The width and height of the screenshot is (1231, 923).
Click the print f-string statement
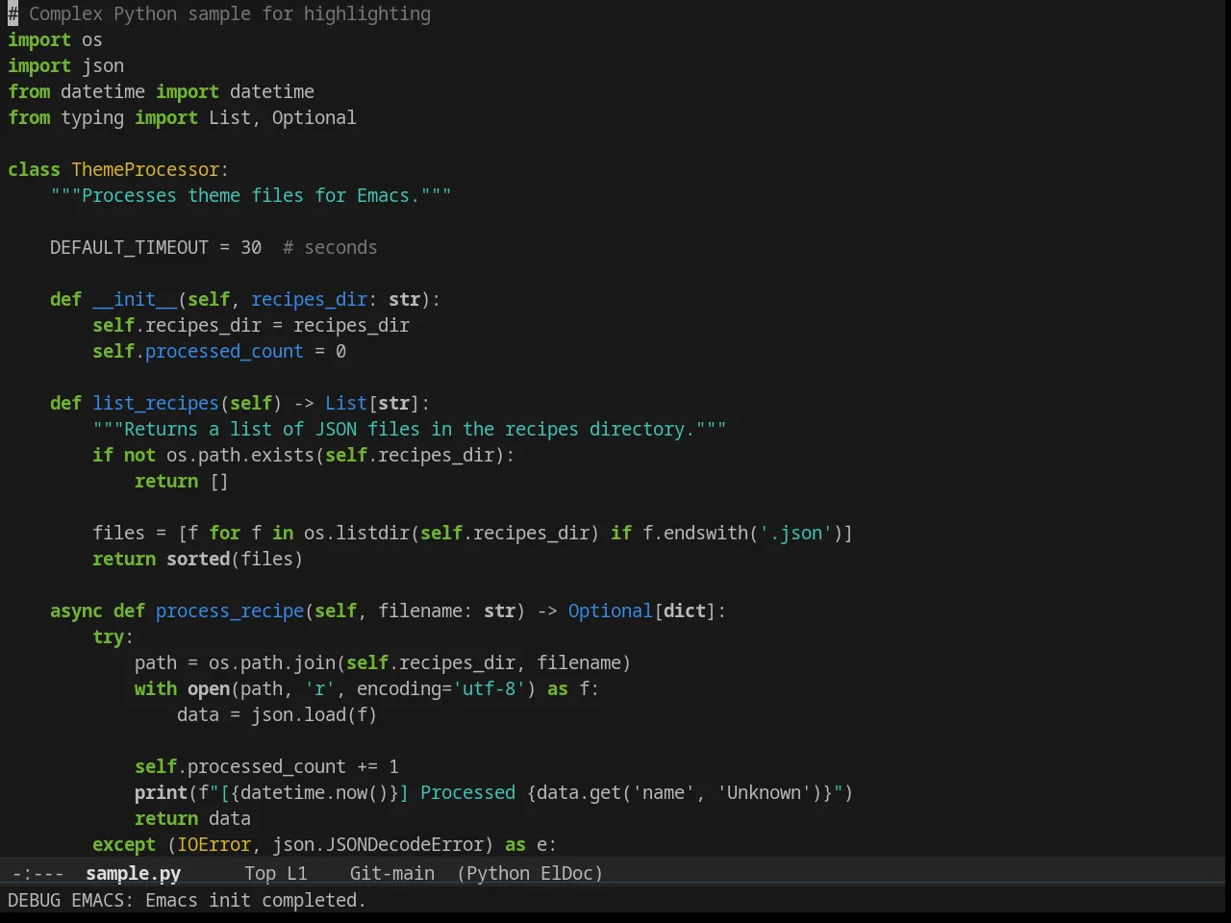493,792
